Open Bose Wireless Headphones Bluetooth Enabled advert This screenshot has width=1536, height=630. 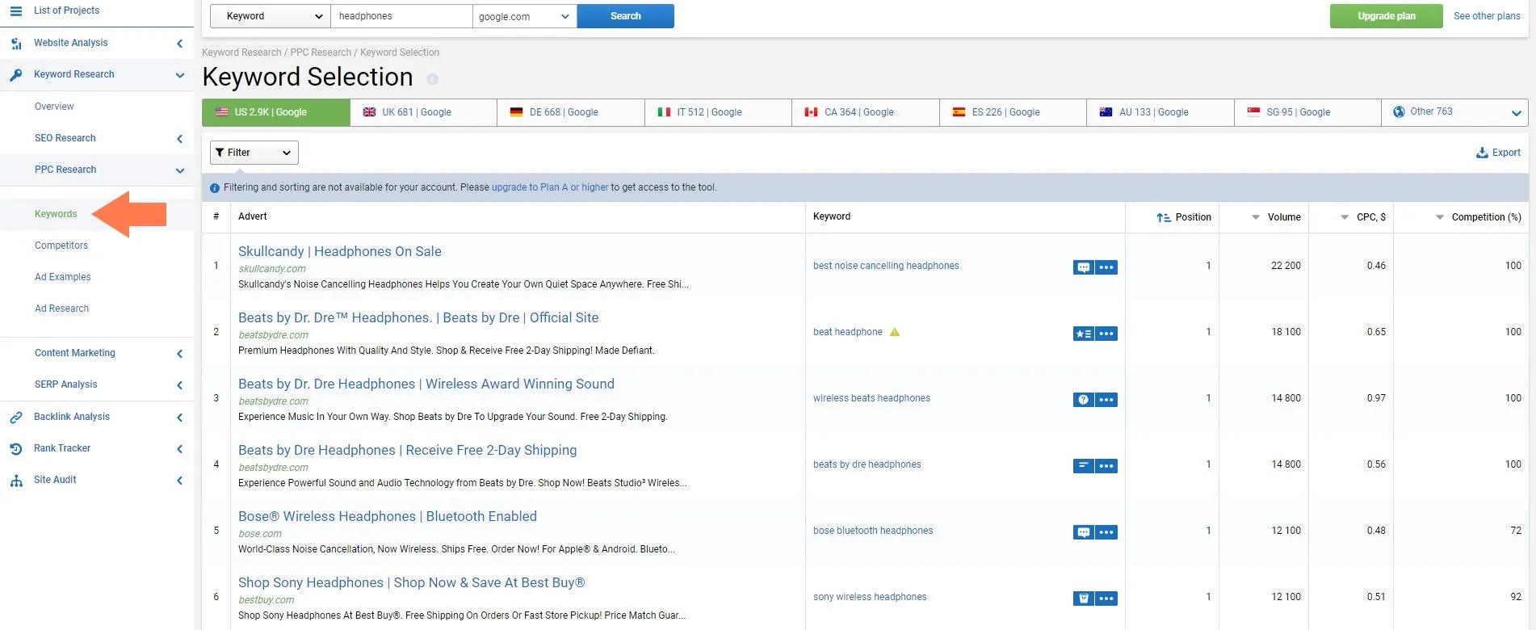click(388, 516)
